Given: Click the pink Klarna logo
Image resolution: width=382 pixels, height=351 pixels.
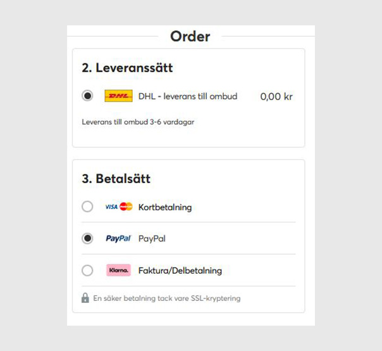Looking at the screenshot, I should (118, 270).
